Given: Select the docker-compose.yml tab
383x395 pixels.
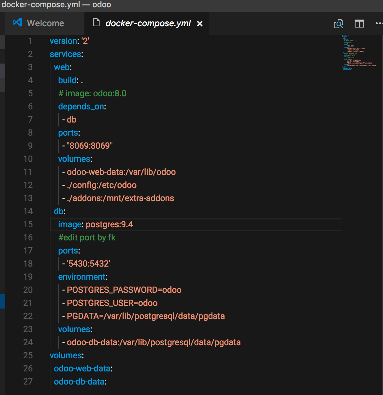Looking at the screenshot, I should (148, 23).
